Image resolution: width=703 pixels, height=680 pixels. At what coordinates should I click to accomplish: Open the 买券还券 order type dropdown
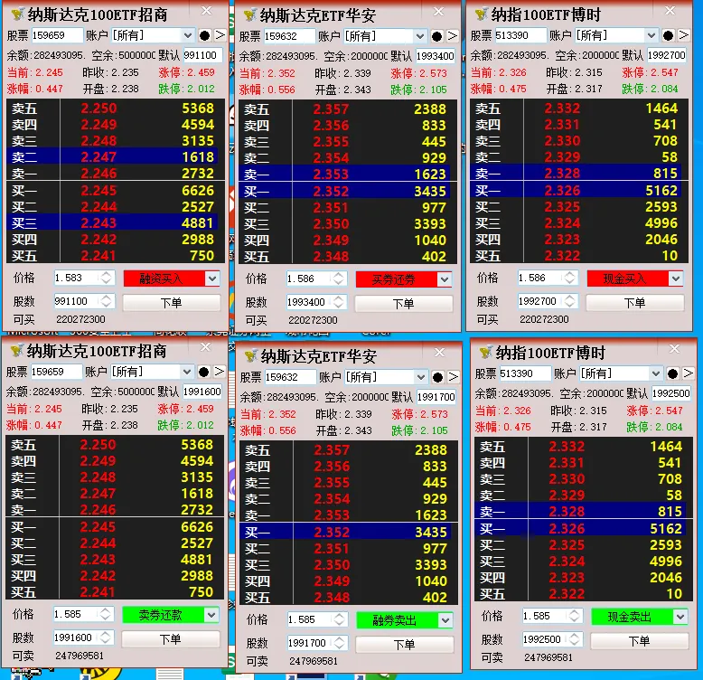pyautogui.click(x=445, y=279)
